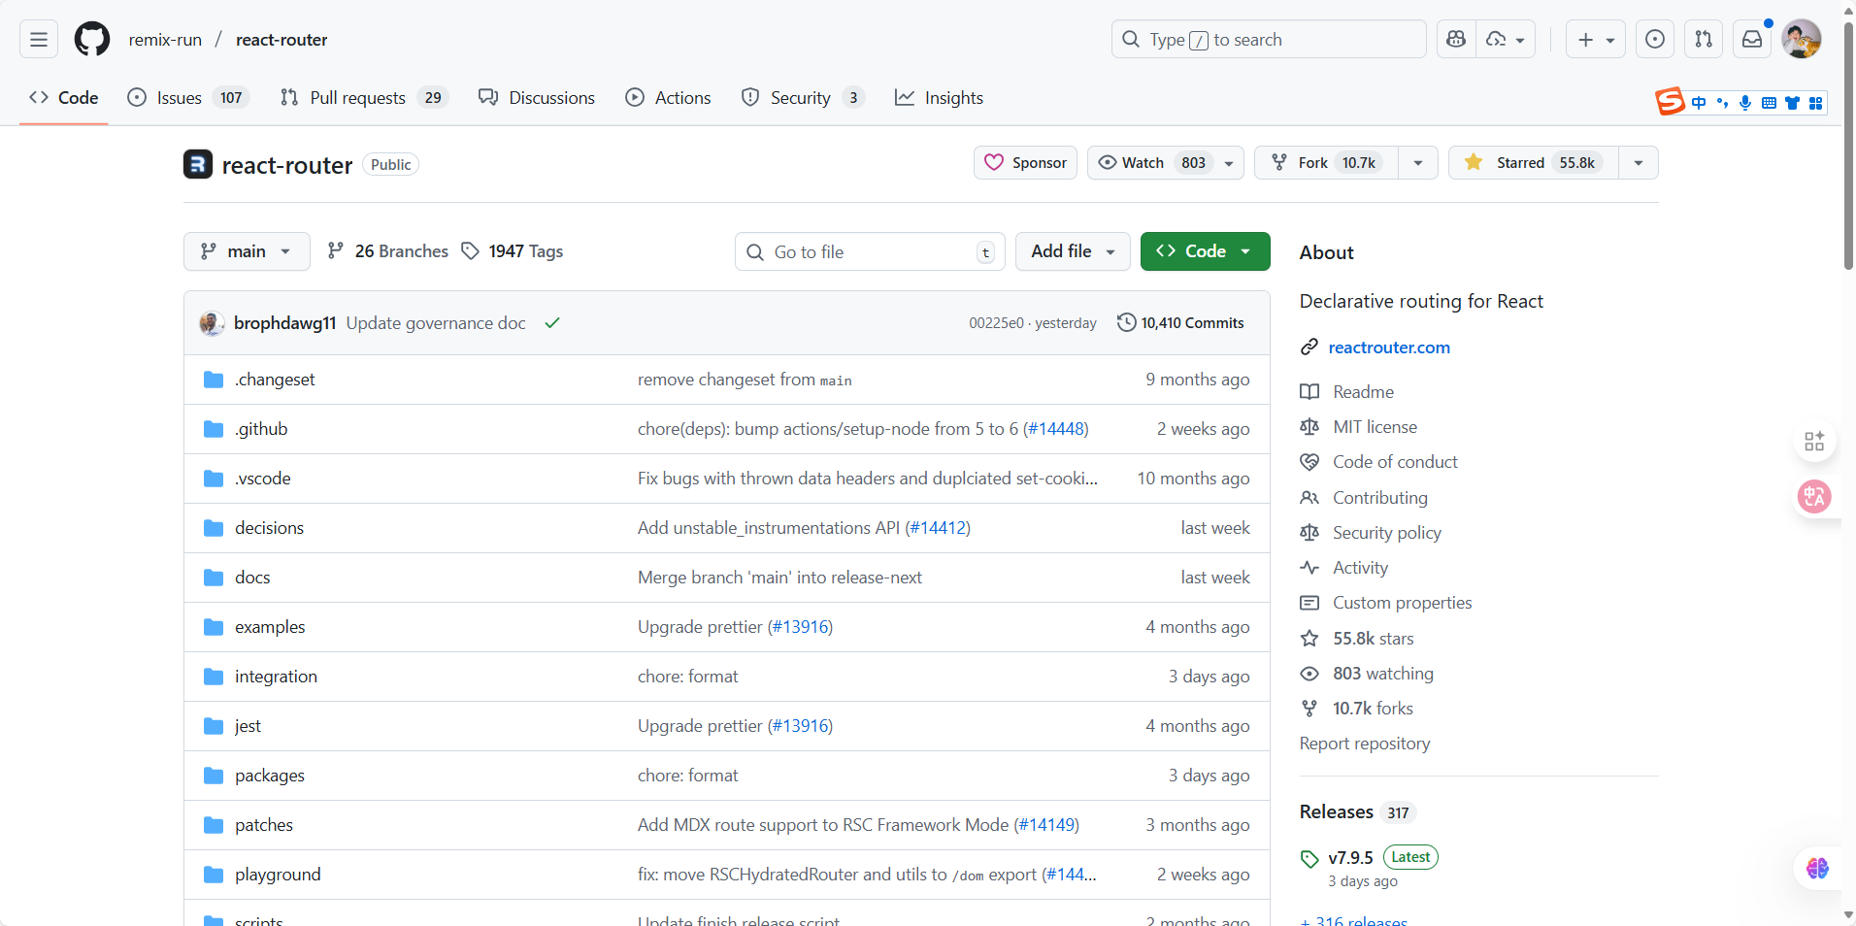This screenshot has width=1856, height=926.
Task: Open 10,410 Commits history
Action: click(x=1180, y=323)
